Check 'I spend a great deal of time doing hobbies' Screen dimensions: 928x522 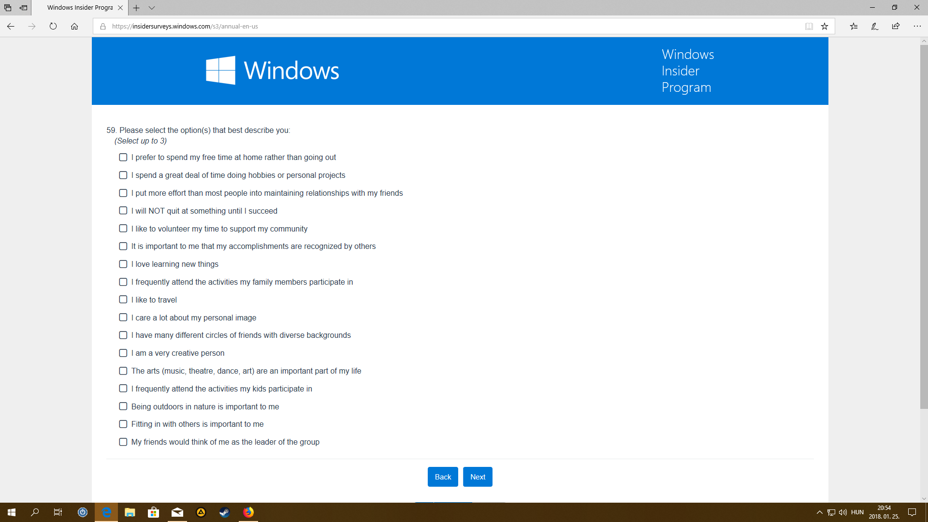coord(123,175)
